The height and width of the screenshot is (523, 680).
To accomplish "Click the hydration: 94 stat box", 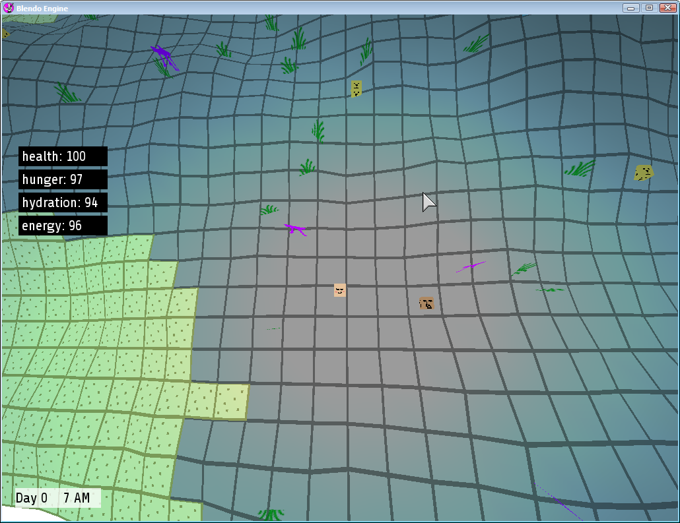I will pyautogui.click(x=63, y=202).
